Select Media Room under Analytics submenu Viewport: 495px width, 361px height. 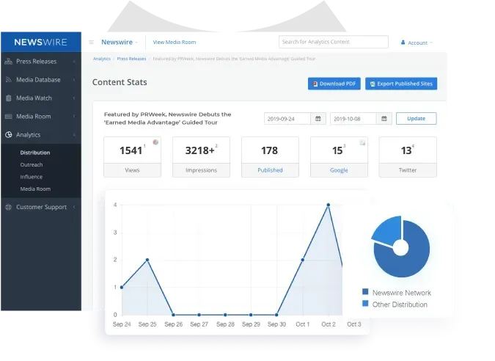pos(35,189)
